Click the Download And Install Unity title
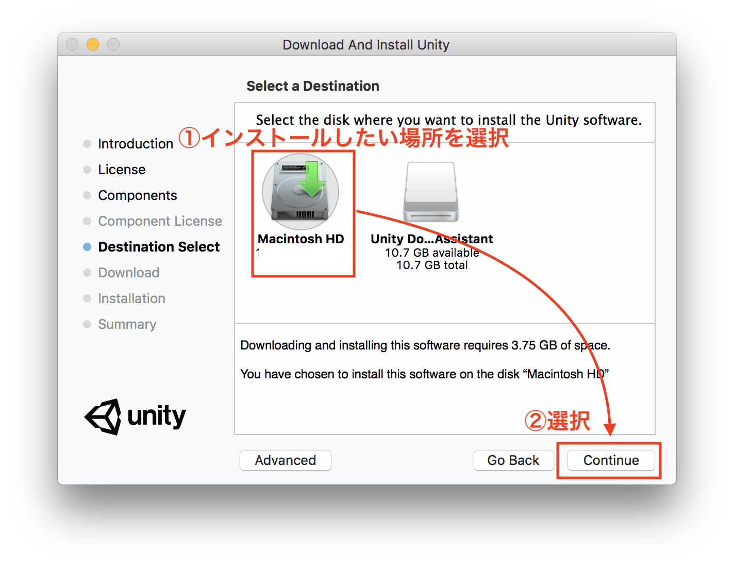 pyautogui.click(x=366, y=45)
